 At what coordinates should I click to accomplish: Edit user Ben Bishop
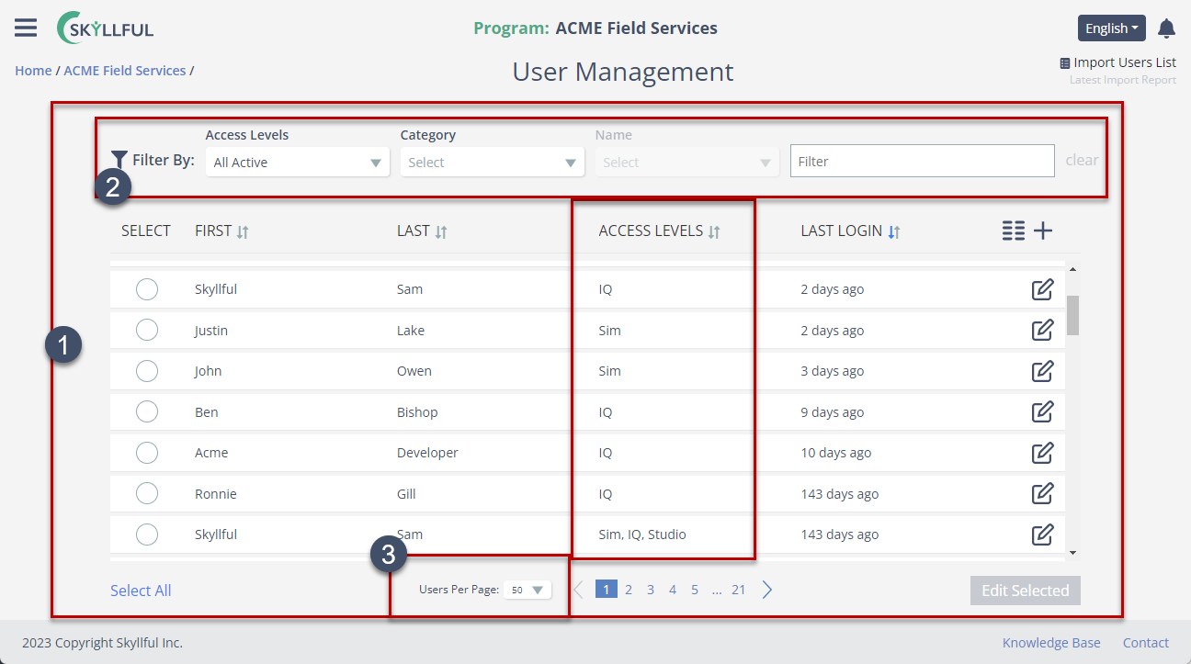(1042, 411)
